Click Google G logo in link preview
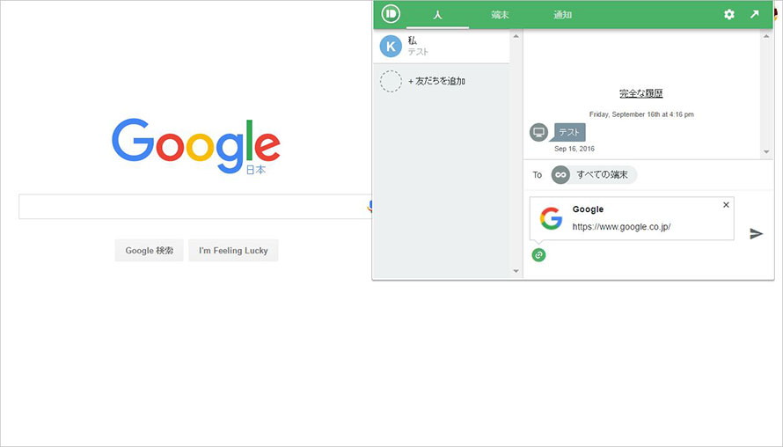This screenshot has height=447, width=783. [552, 219]
